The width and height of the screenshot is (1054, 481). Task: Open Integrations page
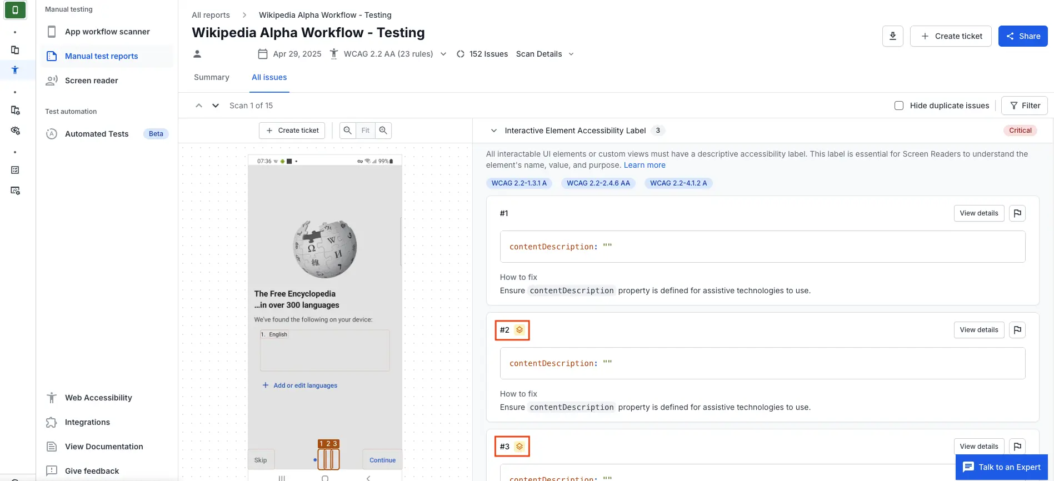[87, 422]
